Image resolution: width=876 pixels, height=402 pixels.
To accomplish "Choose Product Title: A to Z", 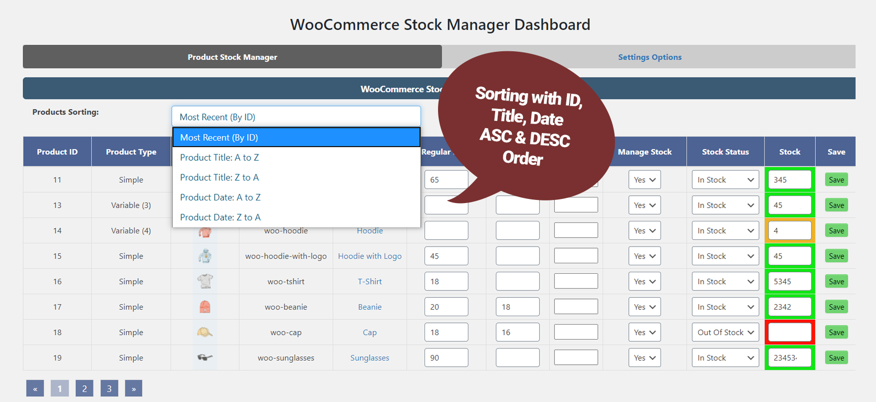I will (296, 157).
